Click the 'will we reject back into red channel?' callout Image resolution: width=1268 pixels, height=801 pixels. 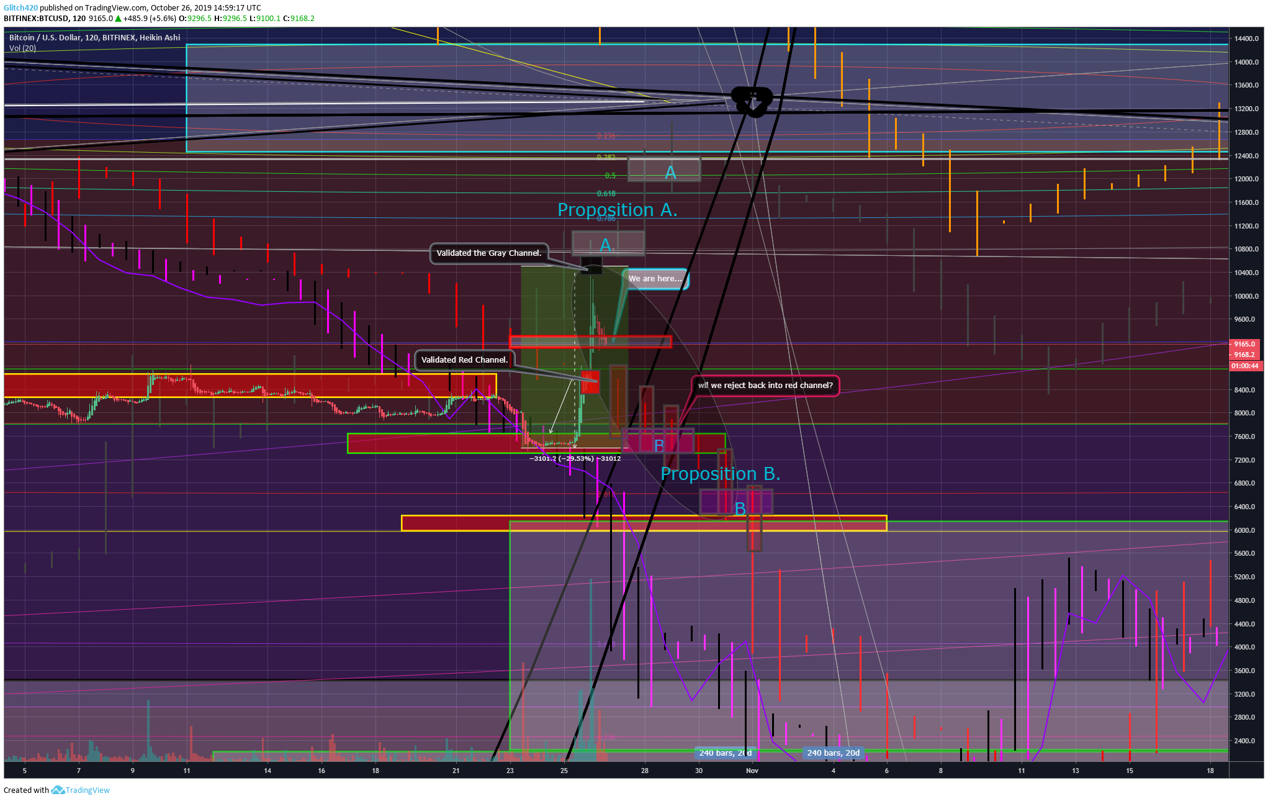click(765, 385)
